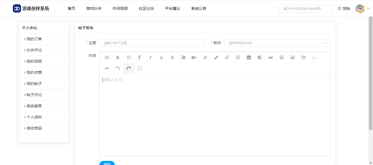Click the strikethrough icon
The height and width of the screenshot is (165, 373).
(172, 57)
